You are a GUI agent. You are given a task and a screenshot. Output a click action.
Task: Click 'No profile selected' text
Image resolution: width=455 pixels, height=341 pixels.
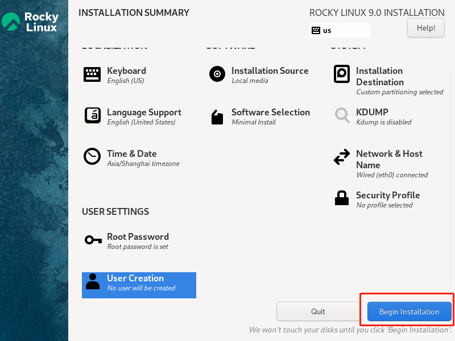pos(384,205)
